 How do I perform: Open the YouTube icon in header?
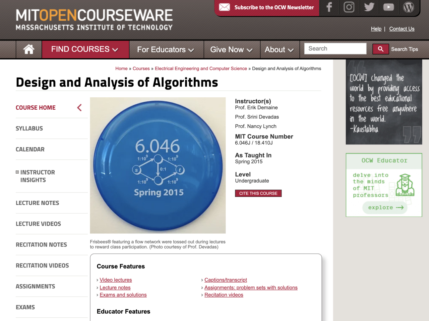pos(389,7)
